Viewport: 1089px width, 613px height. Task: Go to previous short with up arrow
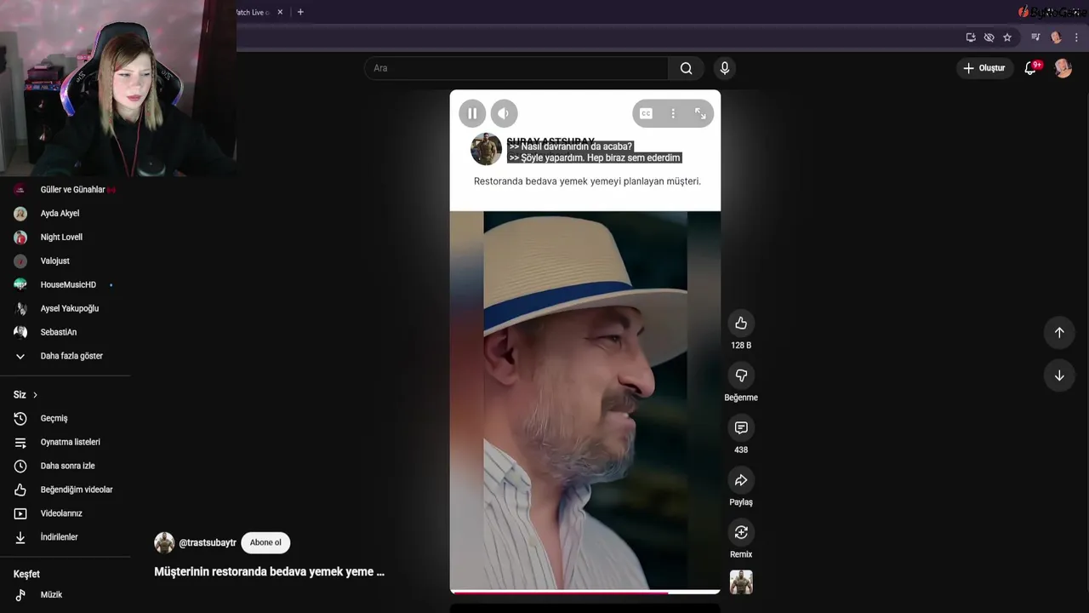(x=1059, y=333)
